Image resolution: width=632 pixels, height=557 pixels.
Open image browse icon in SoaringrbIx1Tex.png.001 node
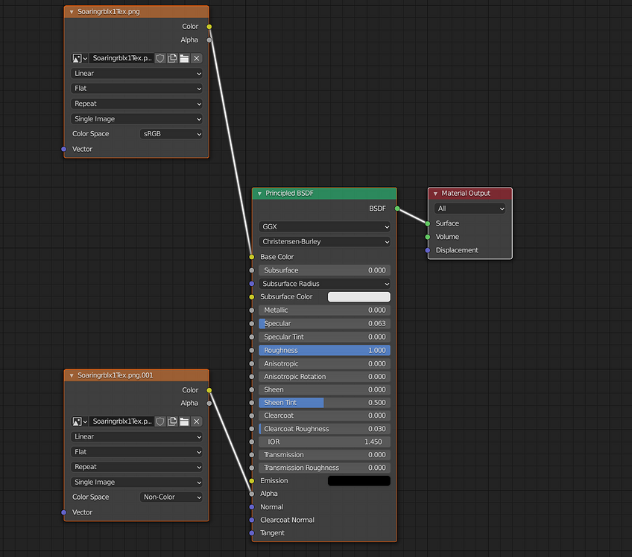tap(80, 421)
